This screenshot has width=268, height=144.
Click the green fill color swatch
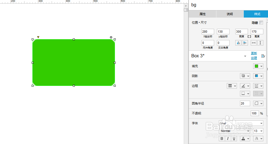click(x=256, y=66)
